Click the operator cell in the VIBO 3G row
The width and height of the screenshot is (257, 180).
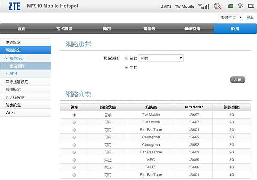151,160
